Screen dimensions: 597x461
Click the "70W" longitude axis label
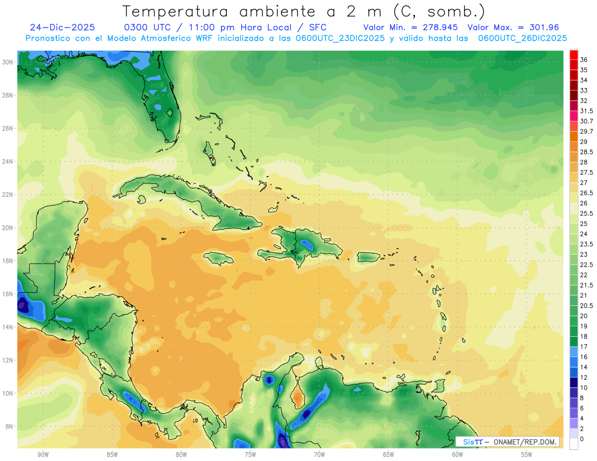319,455
